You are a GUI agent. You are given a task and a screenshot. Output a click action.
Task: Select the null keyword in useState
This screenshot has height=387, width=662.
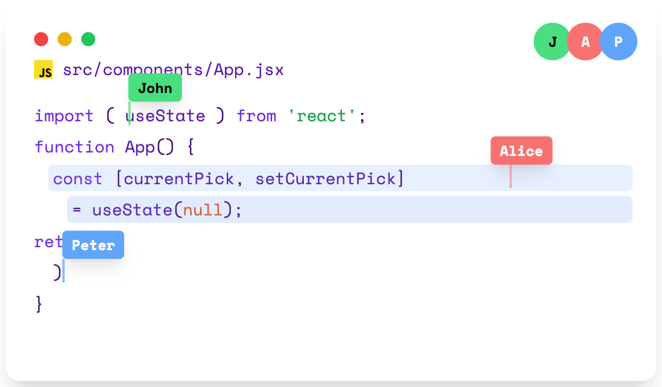(203, 209)
